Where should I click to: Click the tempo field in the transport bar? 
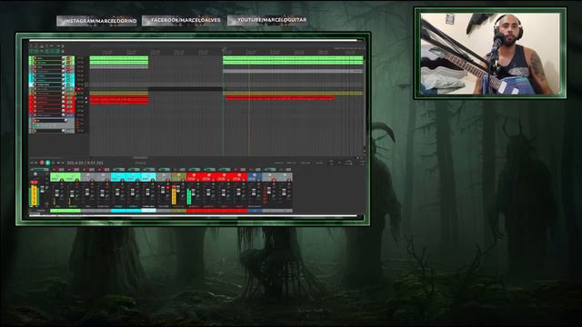pos(331,163)
